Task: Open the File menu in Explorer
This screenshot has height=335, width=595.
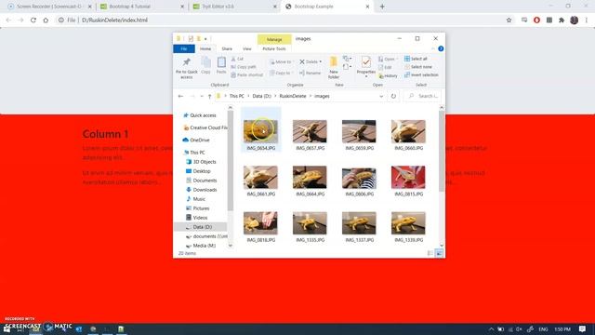Action: tap(184, 48)
